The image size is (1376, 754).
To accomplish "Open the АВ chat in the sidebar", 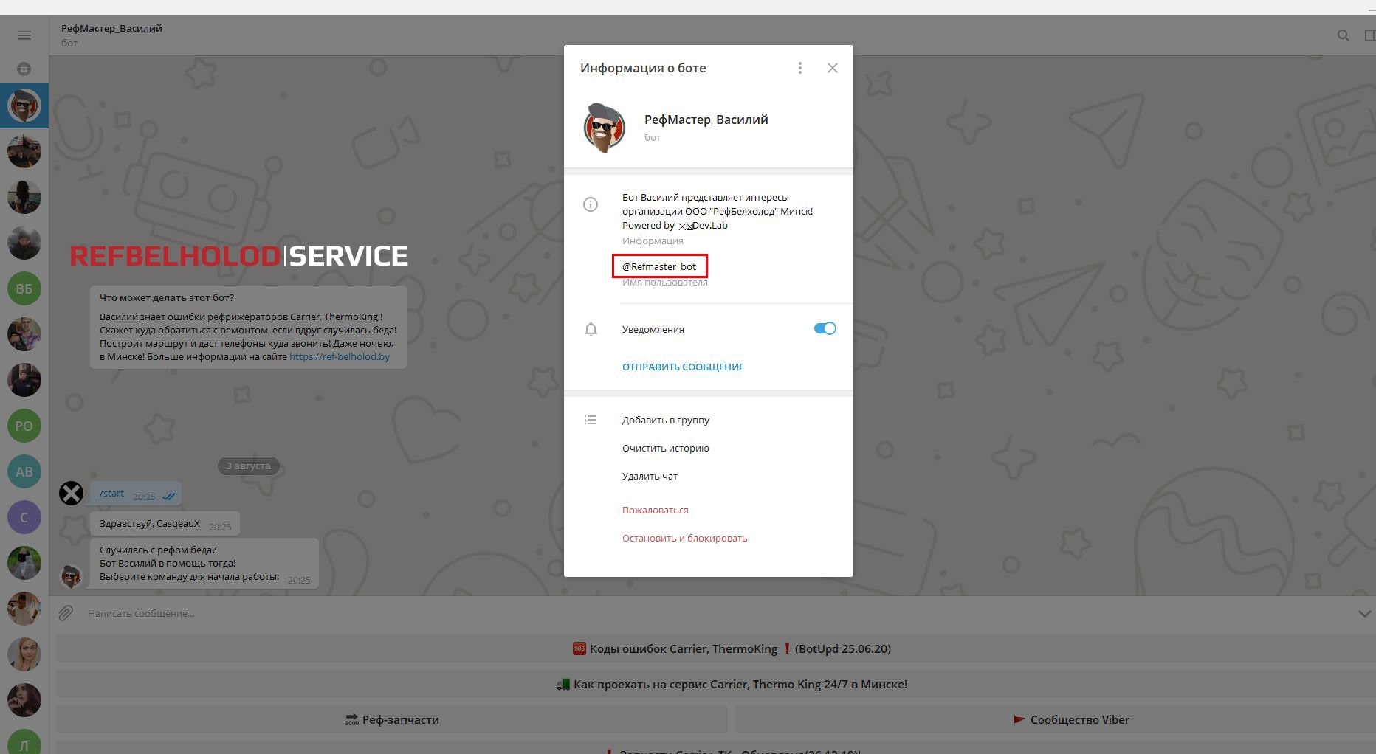I will tap(24, 471).
